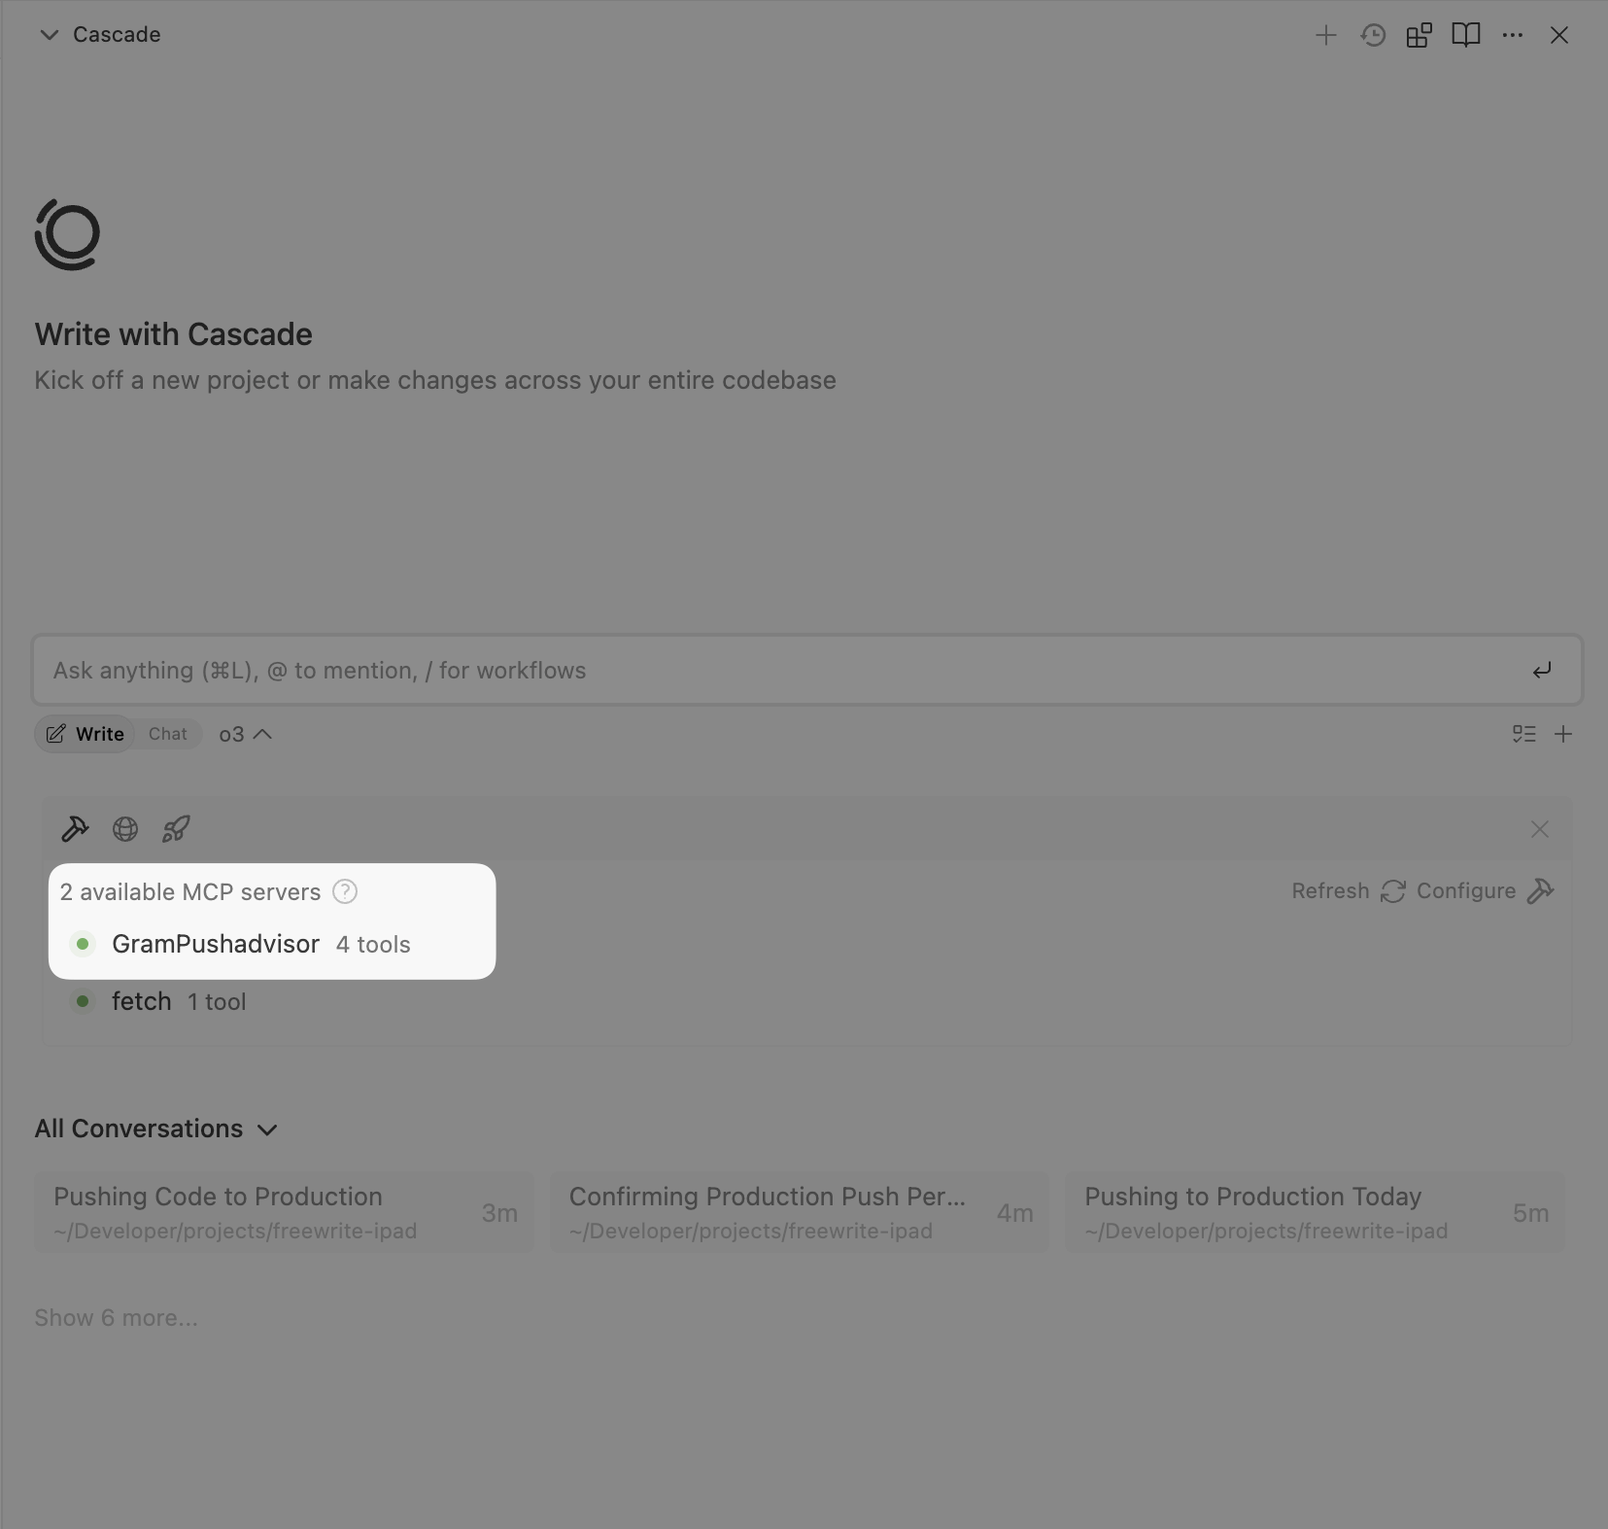Viewport: 1608px width, 1529px height.
Task: Open the three-dots more options menu
Action: [1513, 36]
